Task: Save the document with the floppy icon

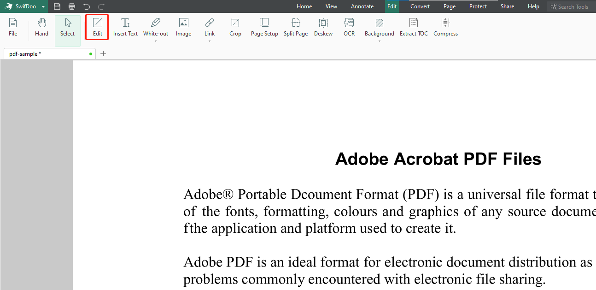Action: (57, 6)
